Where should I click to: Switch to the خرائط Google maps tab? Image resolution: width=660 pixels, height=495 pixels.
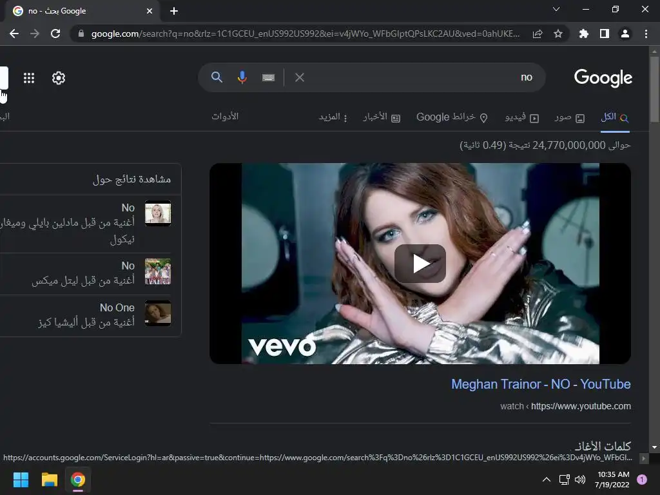pyautogui.click(x=452, y=117)
